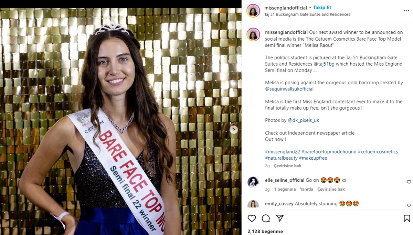Open emily_cossey's avatar
Image resolution: width=413 pixels, height=235 pixels.
(x=253, y=204)
